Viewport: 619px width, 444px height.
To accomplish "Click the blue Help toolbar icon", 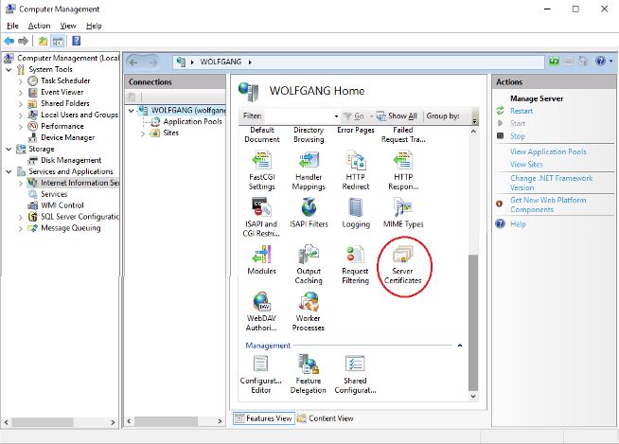I will point(76,41).
